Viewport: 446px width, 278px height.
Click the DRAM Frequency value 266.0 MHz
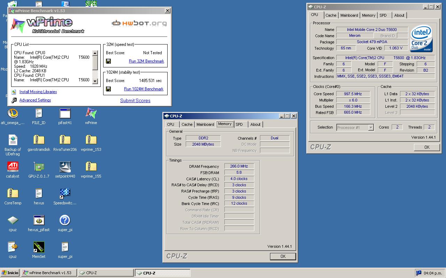click(239, 166)
